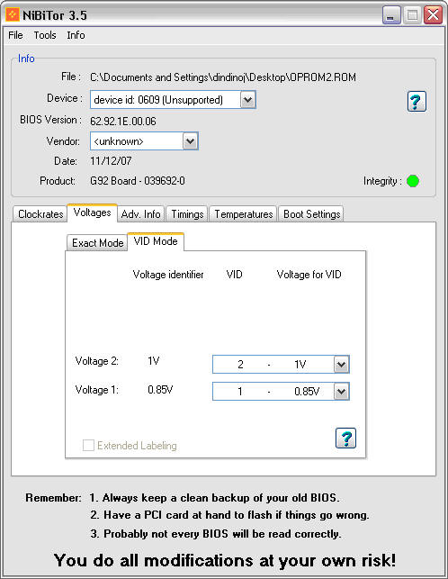
Task: Switch to the Adv. Info tab
Action: 140,214
